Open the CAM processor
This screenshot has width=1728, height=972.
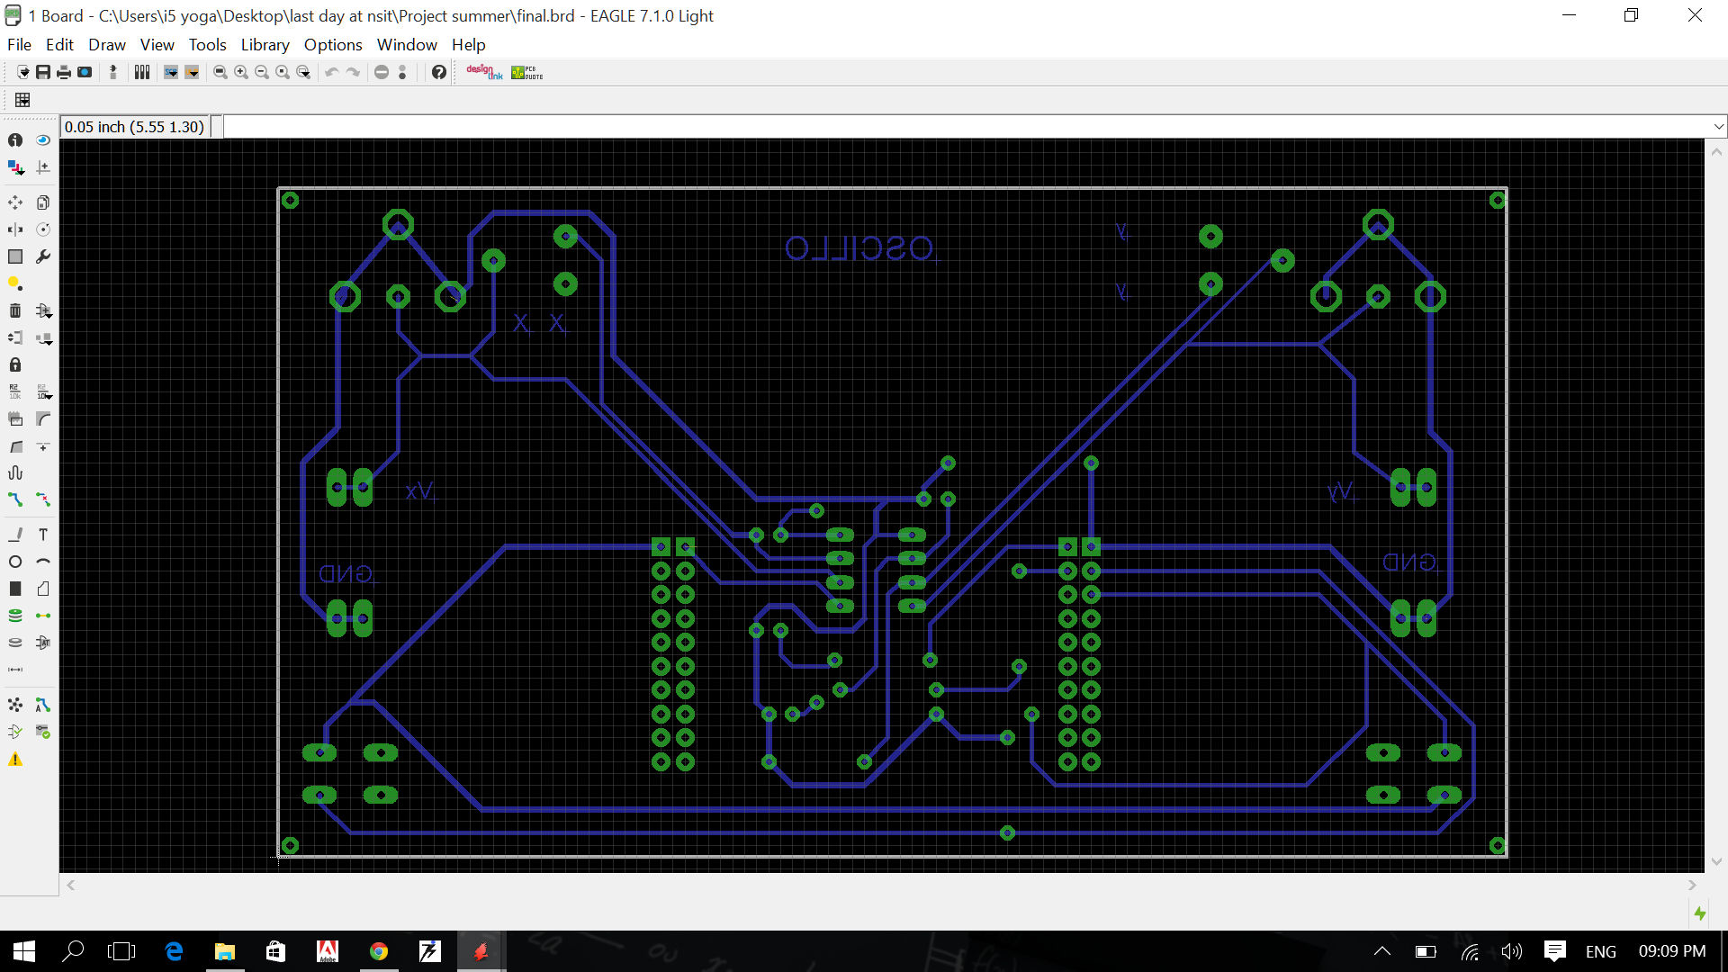85,72
